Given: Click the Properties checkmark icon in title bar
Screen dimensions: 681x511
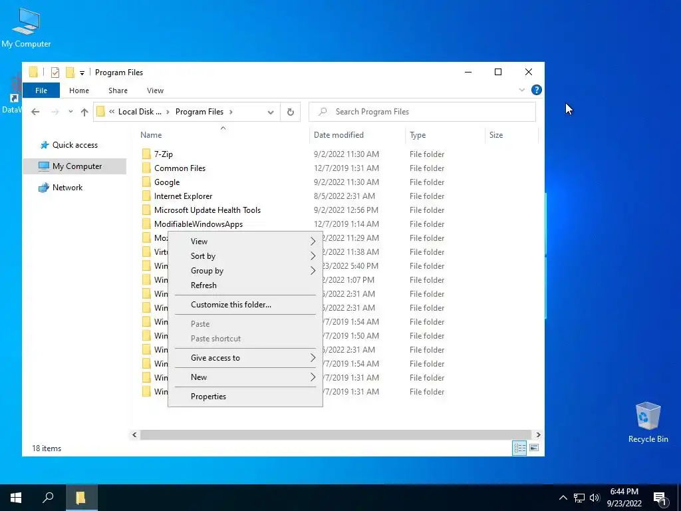Looking at the screenshot, I should tap(55, 73).
